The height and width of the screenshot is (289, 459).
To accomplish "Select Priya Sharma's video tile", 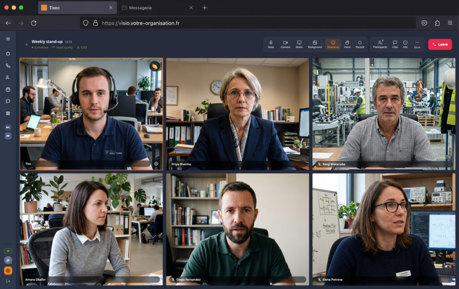I will click(x=238, y=114).
